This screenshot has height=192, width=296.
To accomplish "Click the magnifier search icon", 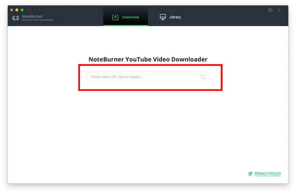I will [x=202, y=77].
